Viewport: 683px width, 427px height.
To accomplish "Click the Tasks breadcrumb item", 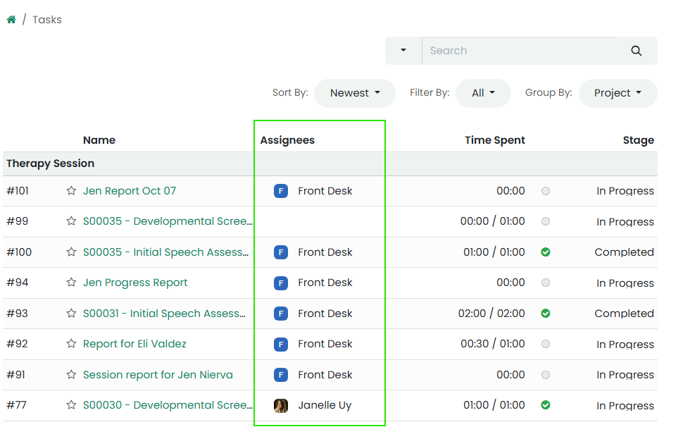I will (x=47, y=20).
